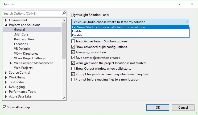198x115 pixels.
Task: Expand the Azure Data Lake node
Action: (6, 96)
